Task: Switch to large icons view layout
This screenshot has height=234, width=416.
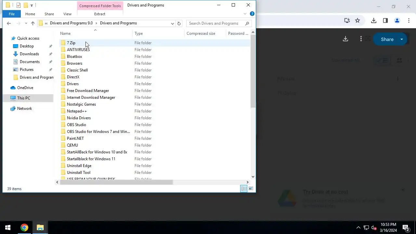Action: 251,188
